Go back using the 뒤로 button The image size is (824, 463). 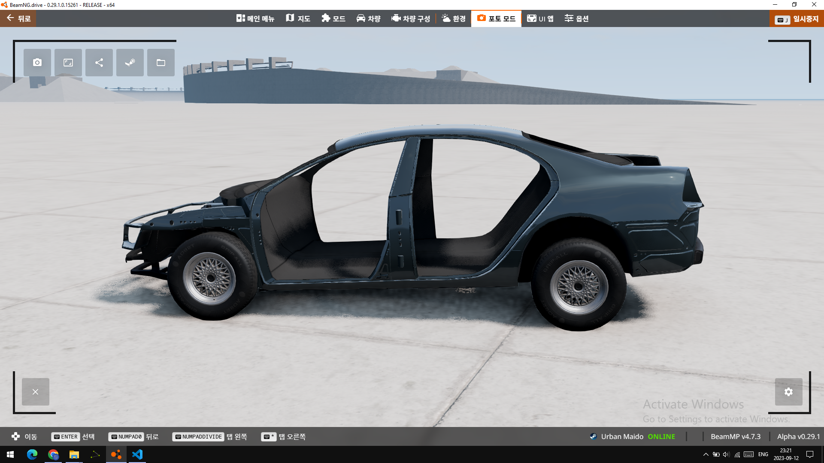[18, 18]
